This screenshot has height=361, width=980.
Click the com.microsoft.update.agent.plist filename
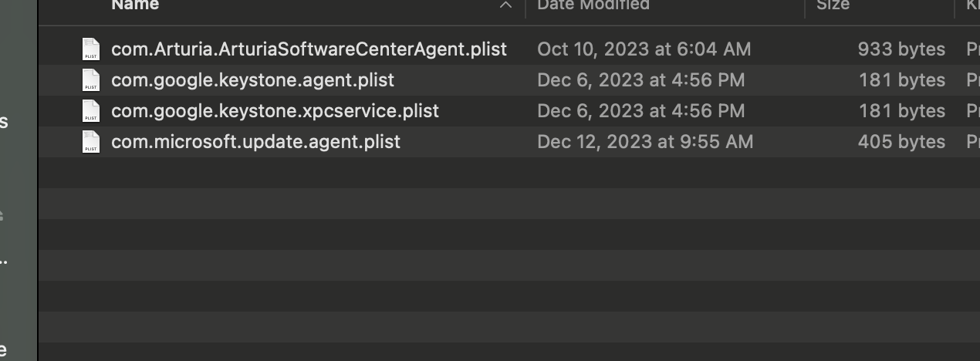(x=255, y=142)
